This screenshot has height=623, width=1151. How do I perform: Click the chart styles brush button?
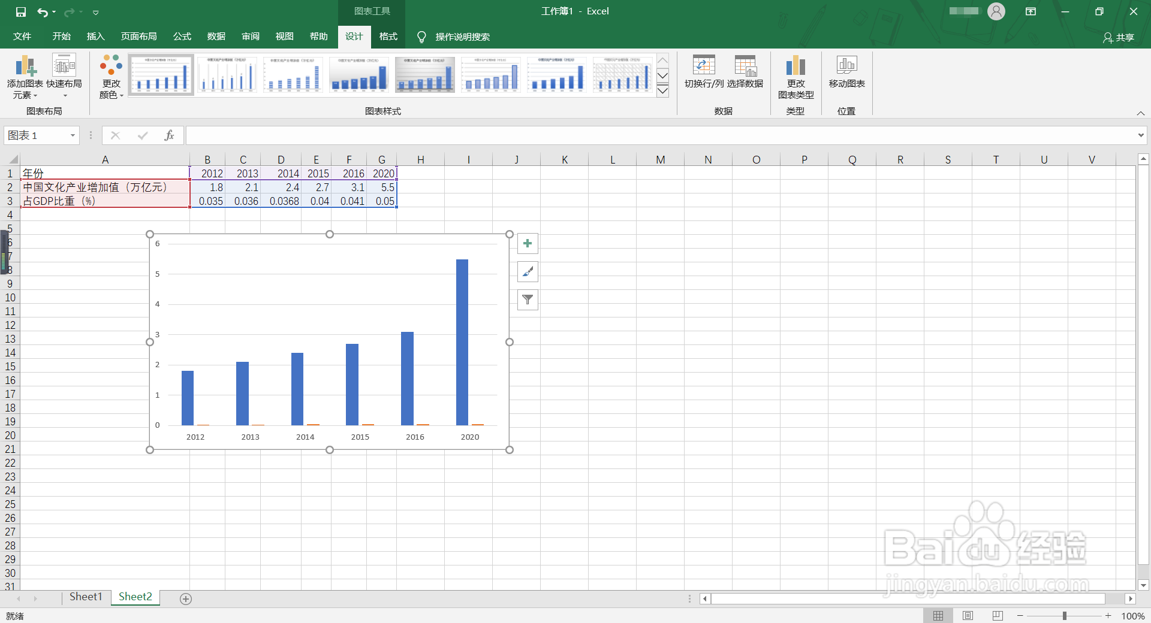click(x=528, y=272)
